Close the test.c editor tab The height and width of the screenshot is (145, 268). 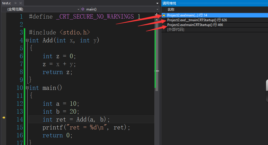click(x=20, y=3)
